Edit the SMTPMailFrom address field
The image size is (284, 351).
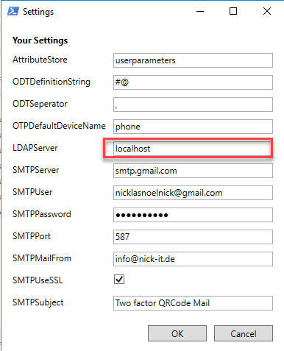point(193,259)
